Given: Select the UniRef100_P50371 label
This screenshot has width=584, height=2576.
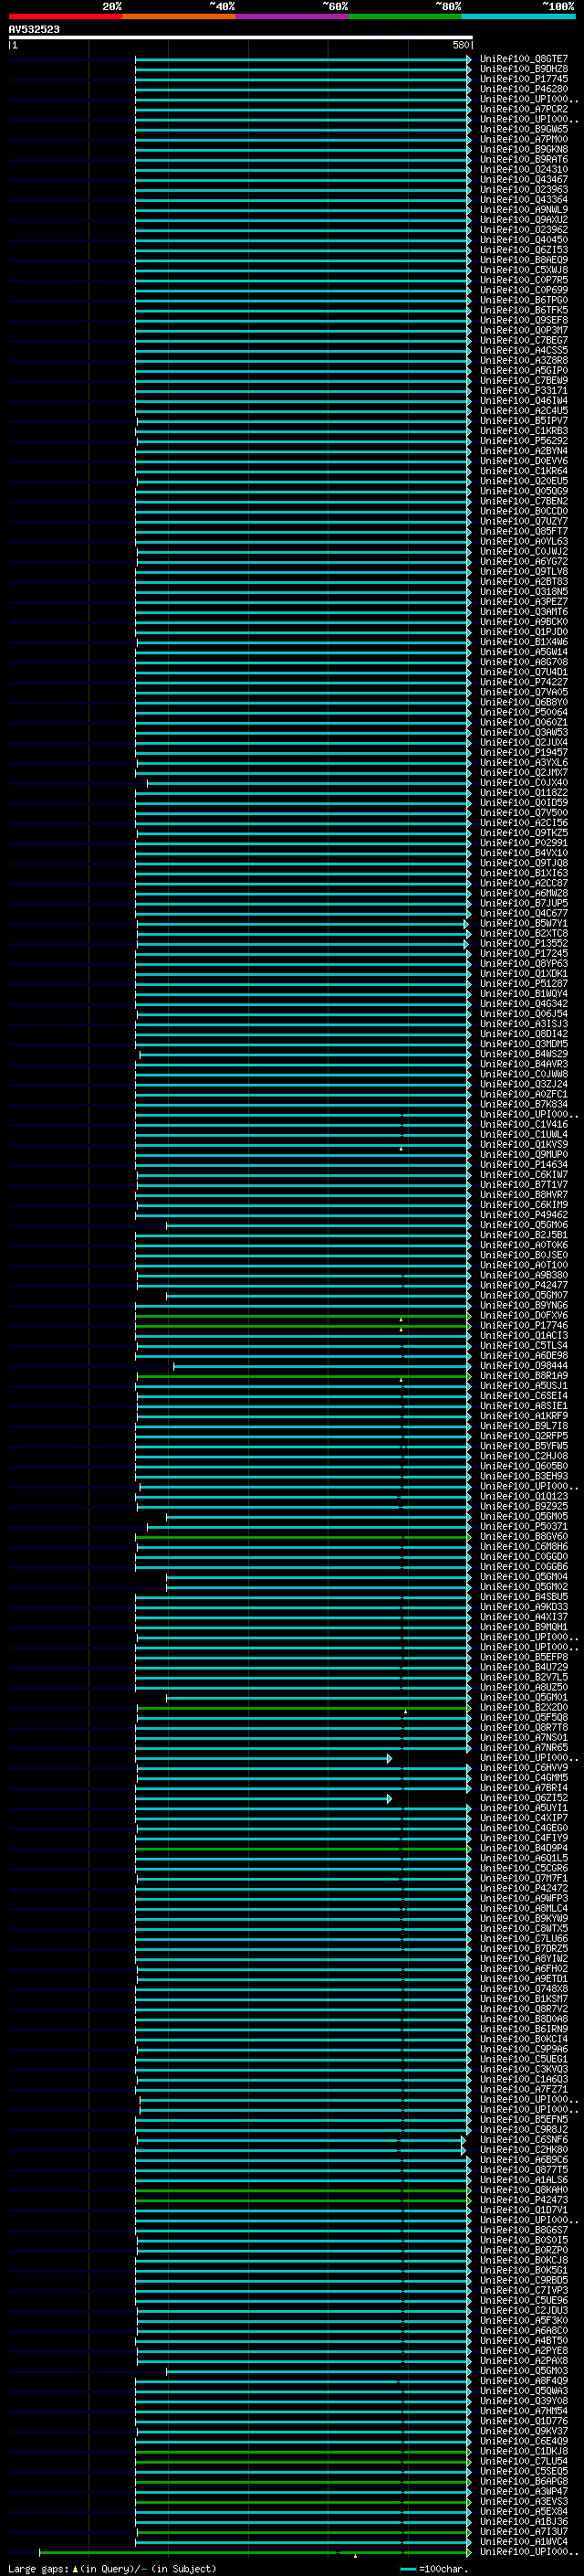Looking at the screenshot, I should [x=524, y=1527].
